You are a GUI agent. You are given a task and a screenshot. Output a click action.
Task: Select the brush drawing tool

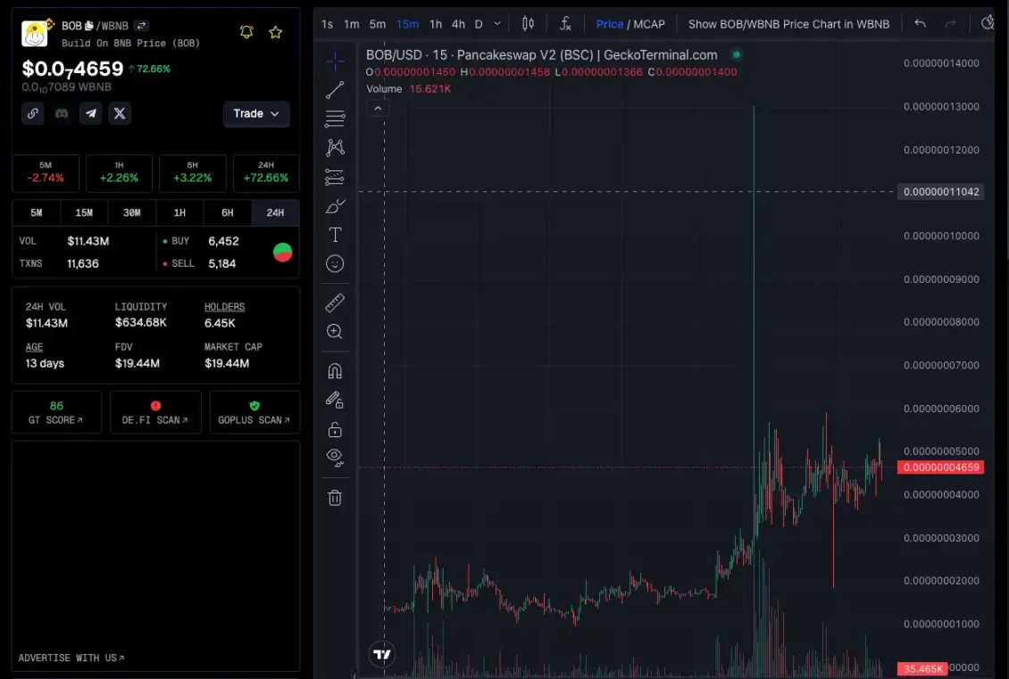click(335, 205)
